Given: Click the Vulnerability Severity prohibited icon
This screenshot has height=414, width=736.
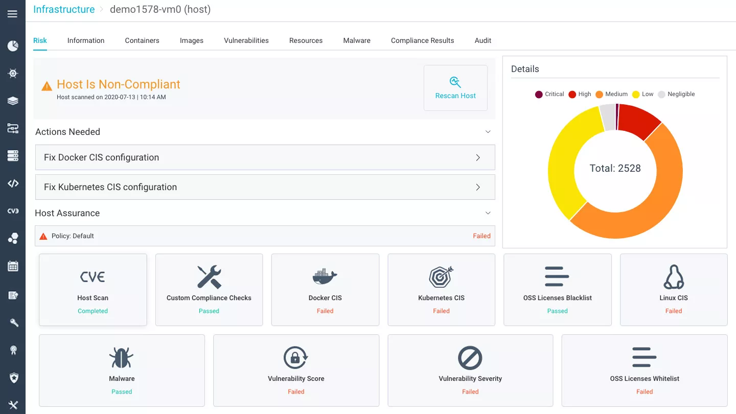Looking at the screenshot, I should tap(470, 358).
